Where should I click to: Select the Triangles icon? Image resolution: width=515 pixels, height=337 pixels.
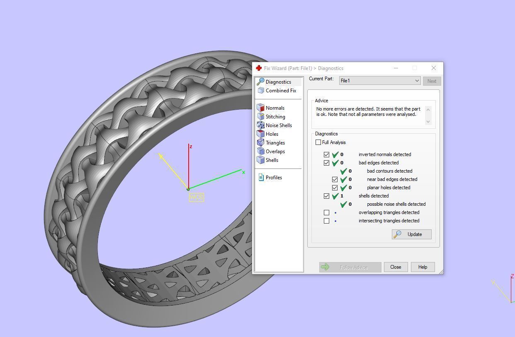[x=260, y=143]
